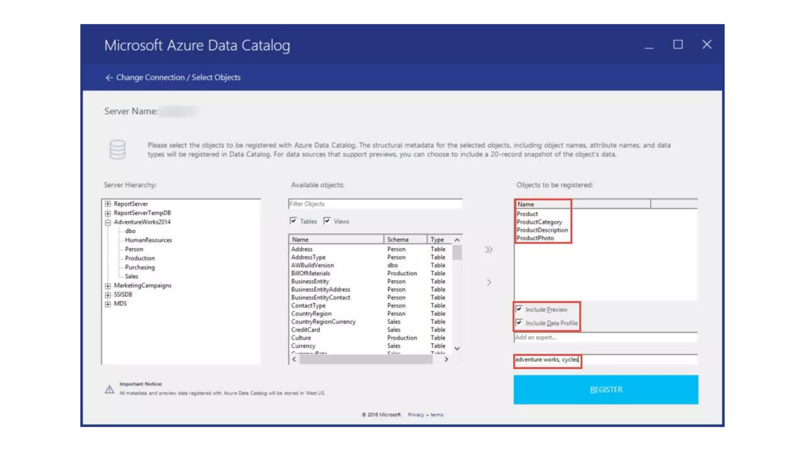Click the warning triangle notice icon
Viewport: 805px width, 453px height.
(x=109, y=389)
